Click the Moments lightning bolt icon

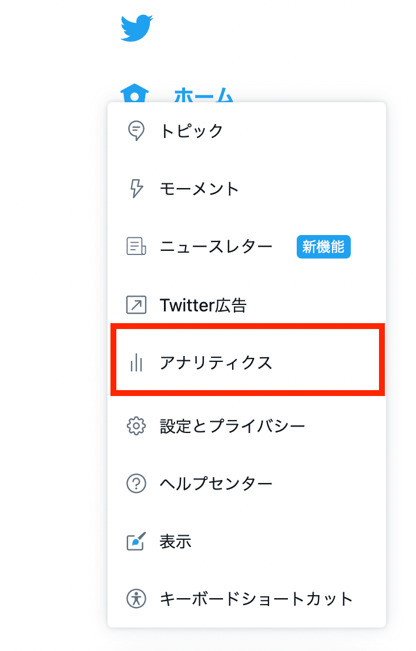[136, 189]
